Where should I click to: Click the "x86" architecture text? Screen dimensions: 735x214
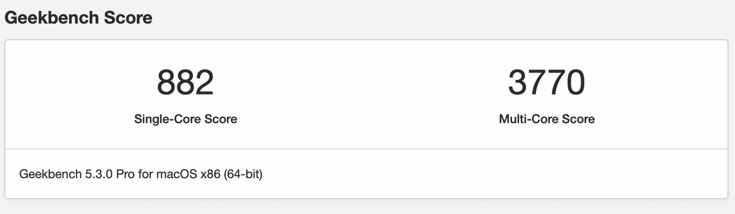[210, 175]
